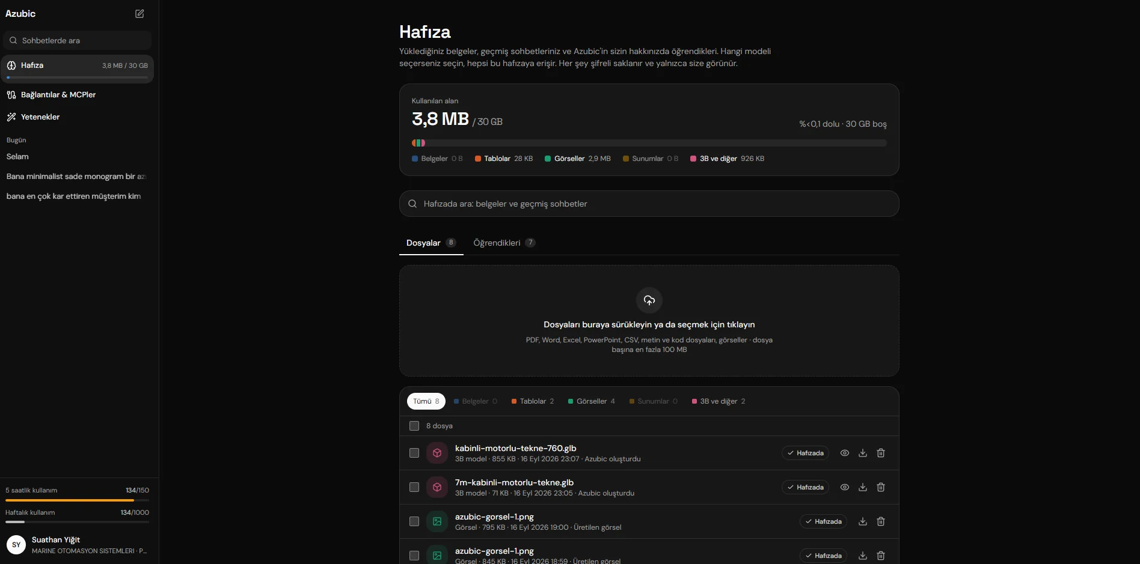This screenshot has height=564, width=1140.
Task: Click the cloud upload icon in the drop area
Action: coord(649,300)
